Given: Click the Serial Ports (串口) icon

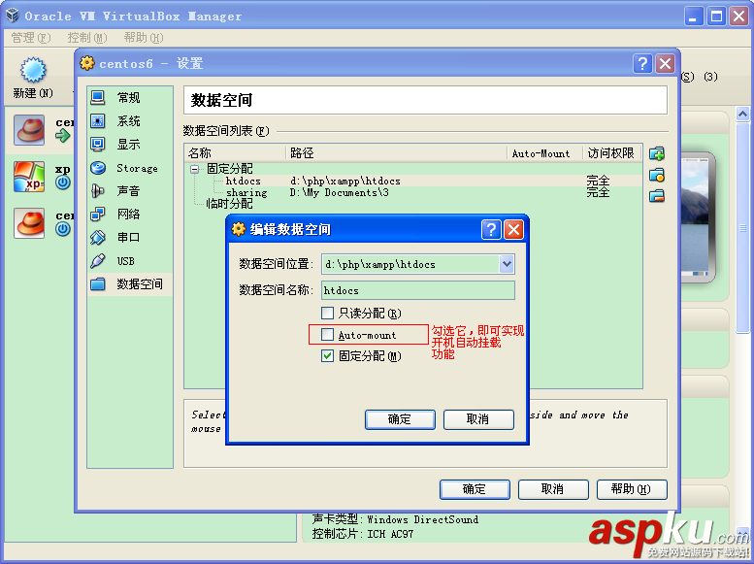Looking at the screenshot, I should point(98,237).
